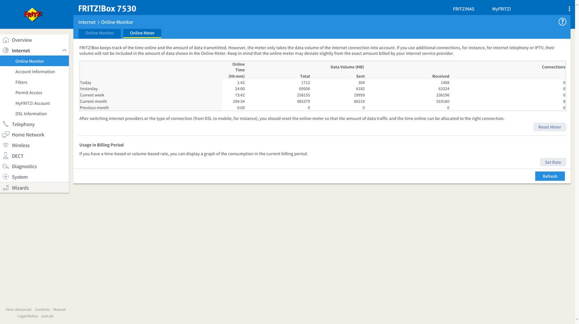579x324 pixels.
Task: Click Current week sent value 19959
Action: pyautogui.click(x=358, y=95)
